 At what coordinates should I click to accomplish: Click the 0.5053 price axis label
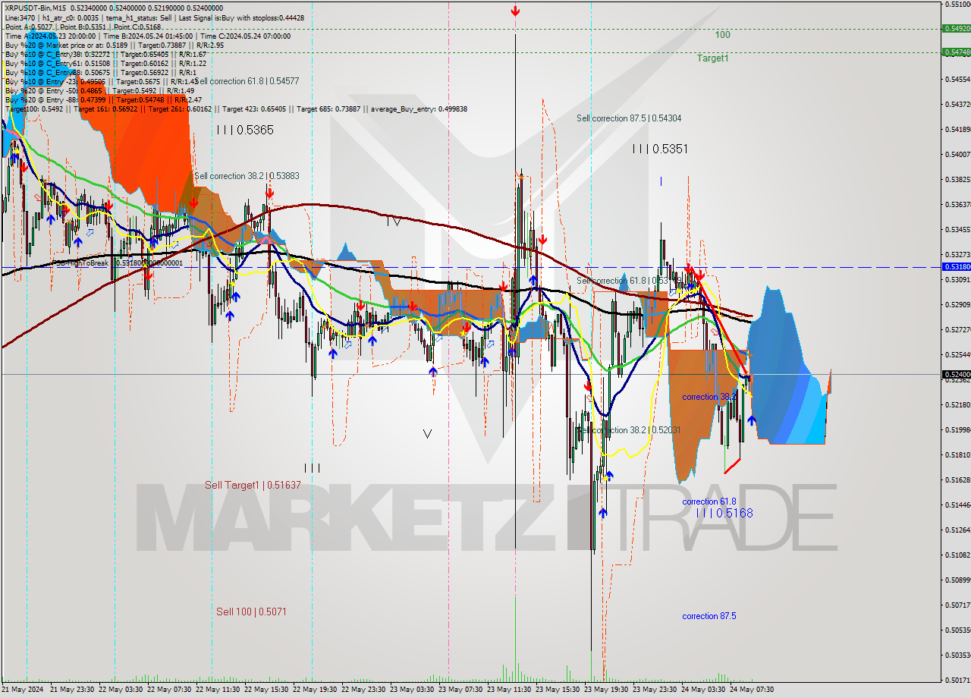click(957, 630)
